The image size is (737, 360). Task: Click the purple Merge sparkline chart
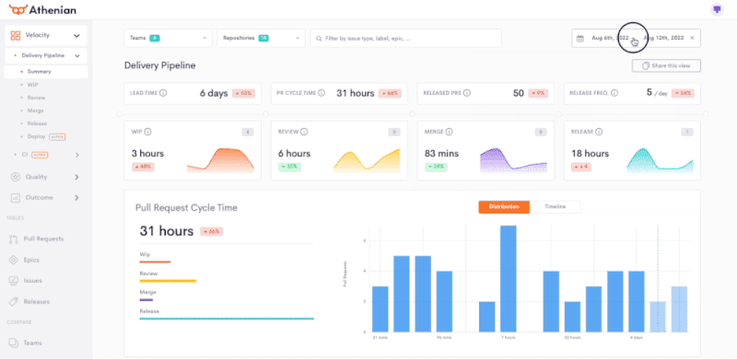pyautogui.click(x=514, y=161)
